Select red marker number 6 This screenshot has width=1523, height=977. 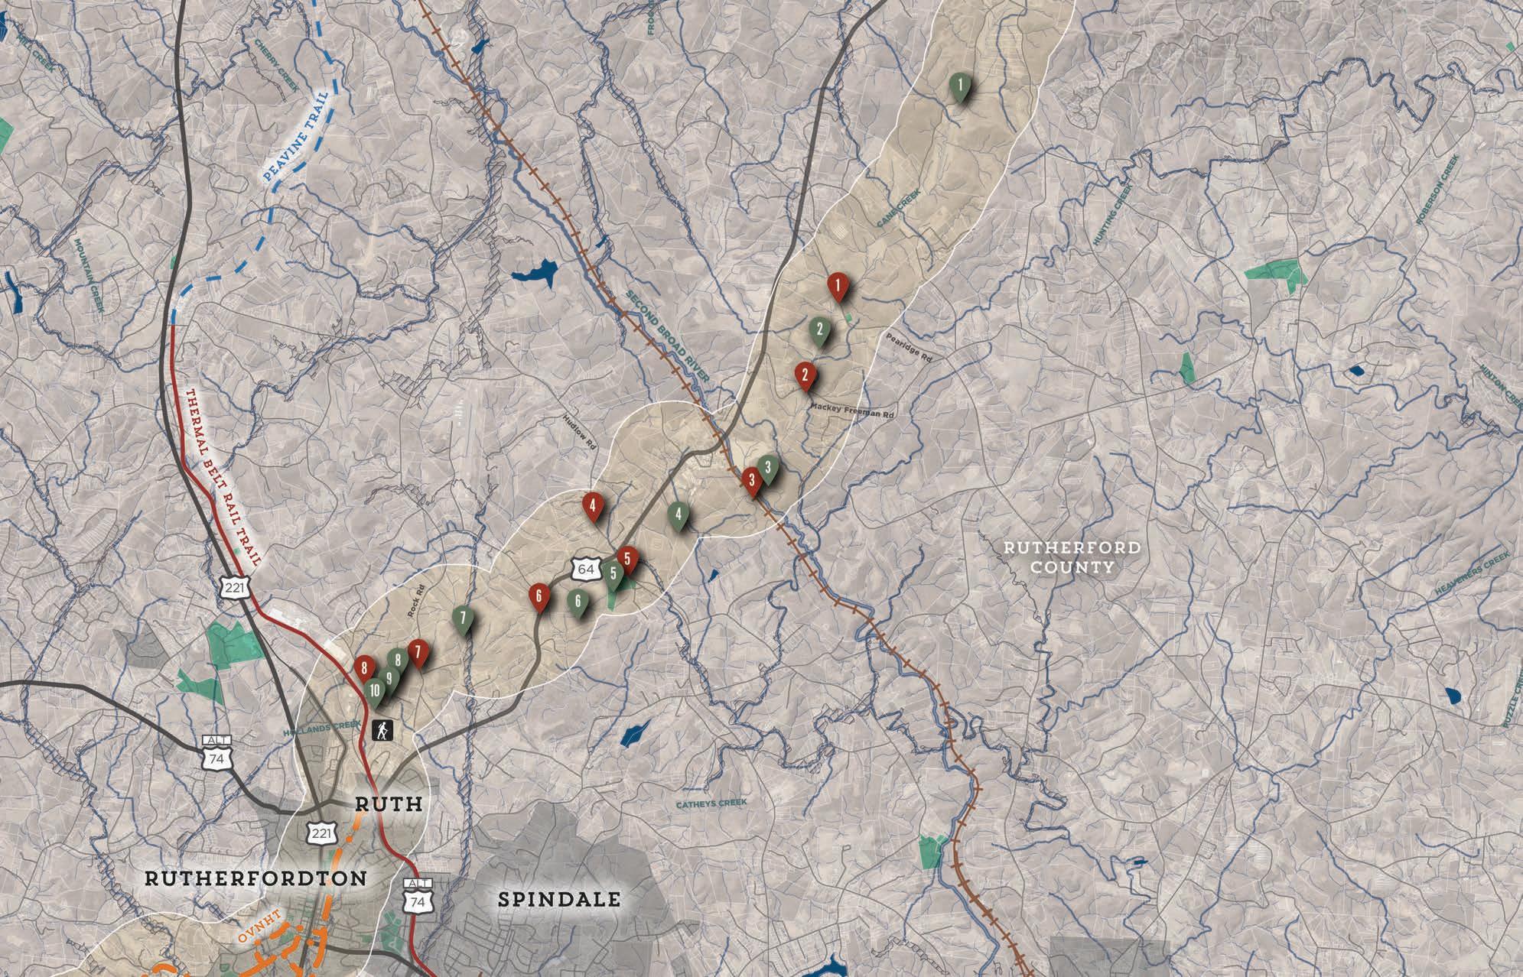tap(540, 596)
